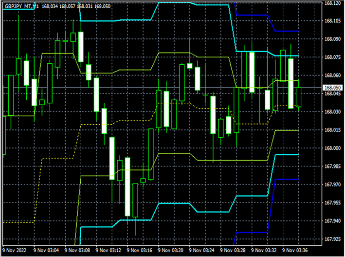
Task: Click the OHLC values 168.034 168.057 168.031 168.050
Action: point(76,6)
